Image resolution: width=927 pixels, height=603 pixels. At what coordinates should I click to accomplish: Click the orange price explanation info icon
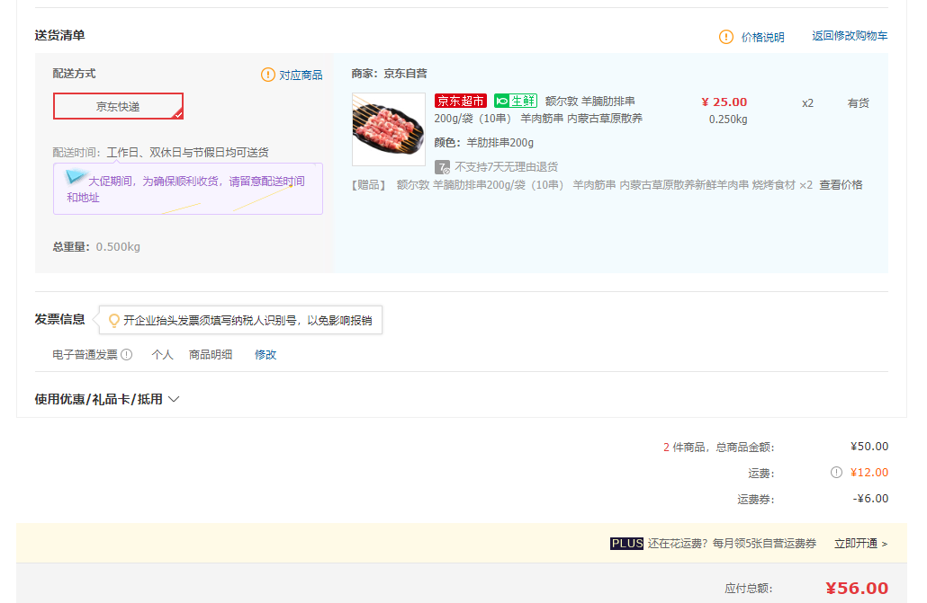[726, 37]
